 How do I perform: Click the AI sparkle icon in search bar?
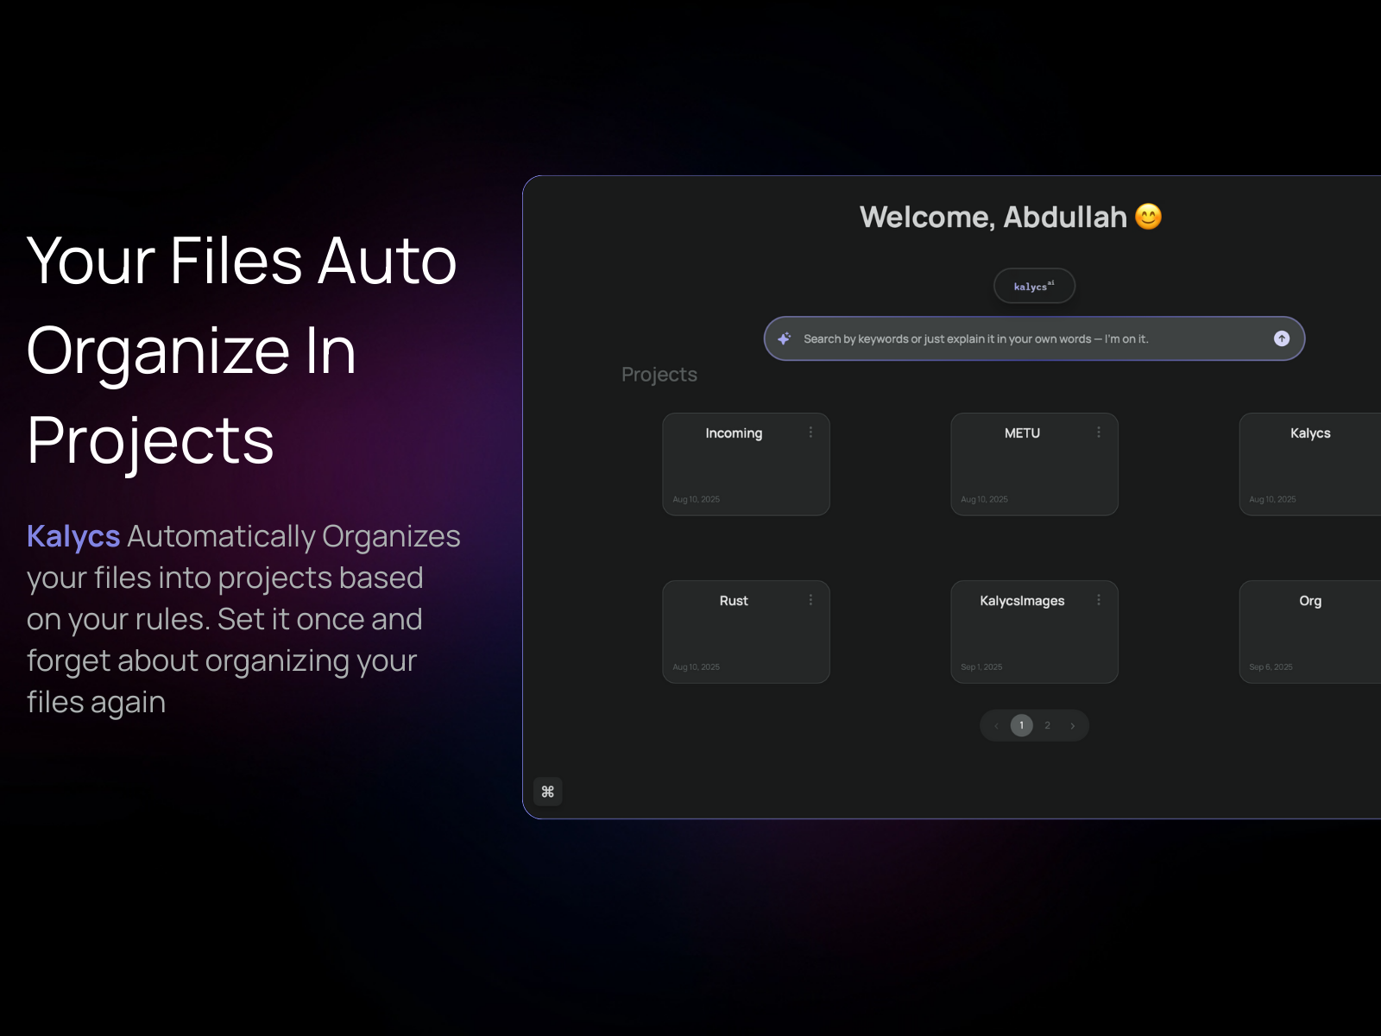(x=784, y=338)
